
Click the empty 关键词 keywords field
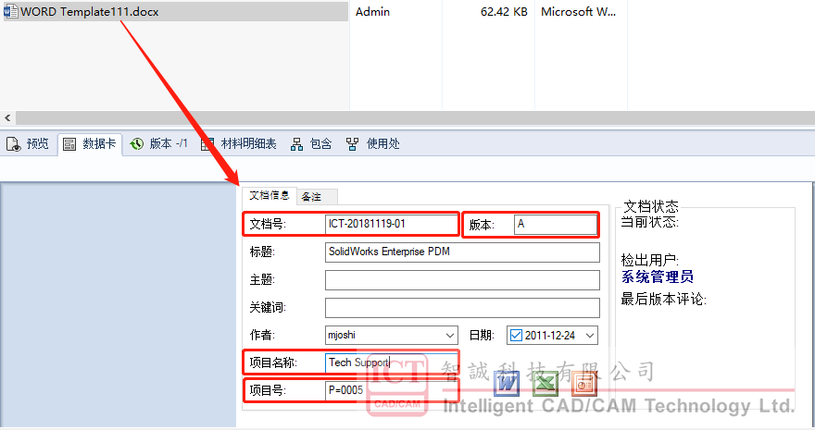click(462, 308)
